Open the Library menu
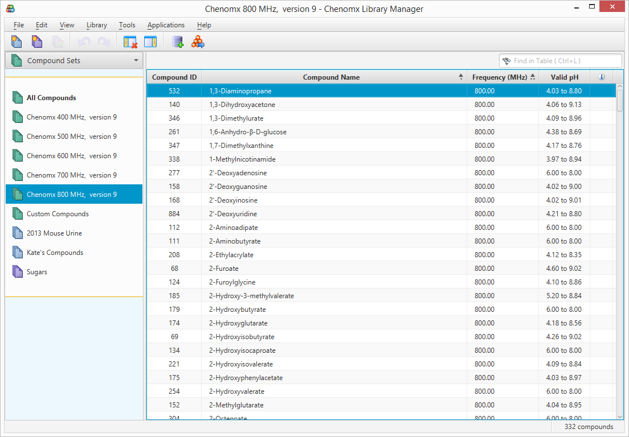This screenshot has width=629, height=437. (x=97, y=25)
